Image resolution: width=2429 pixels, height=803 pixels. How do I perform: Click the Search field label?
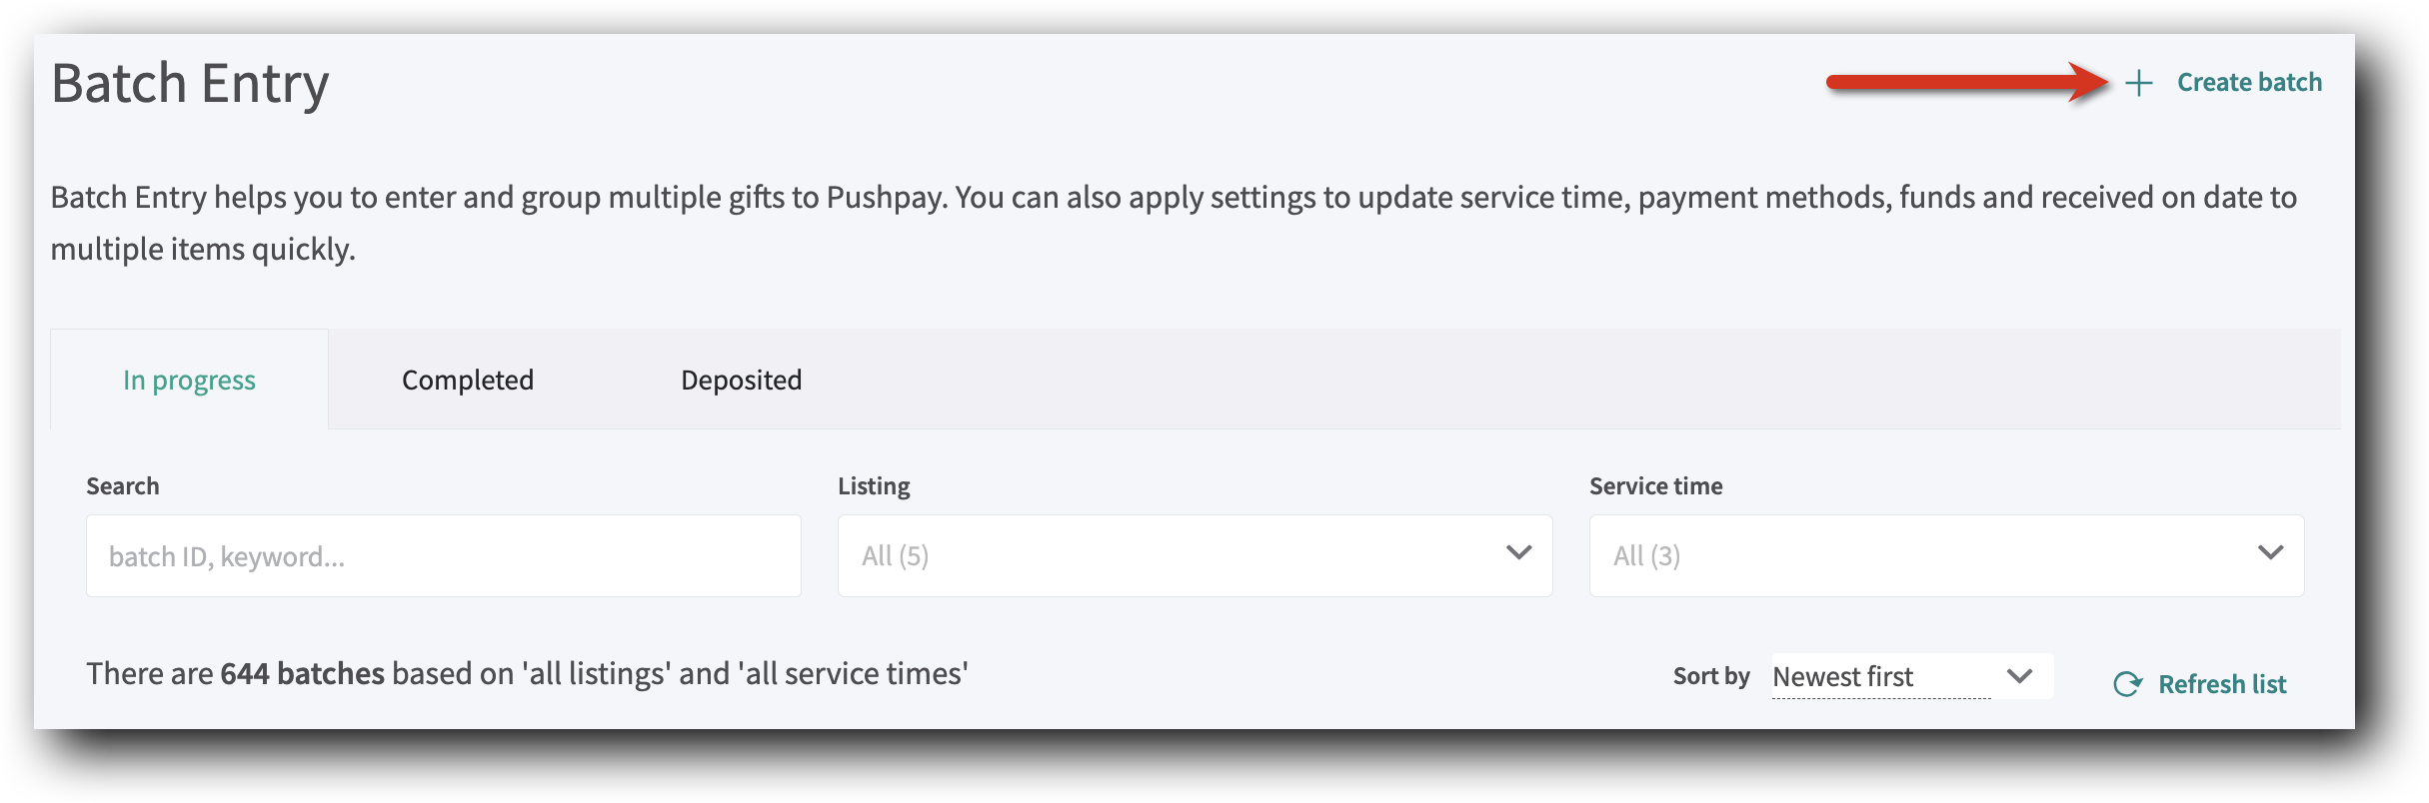tap(122, 485)
